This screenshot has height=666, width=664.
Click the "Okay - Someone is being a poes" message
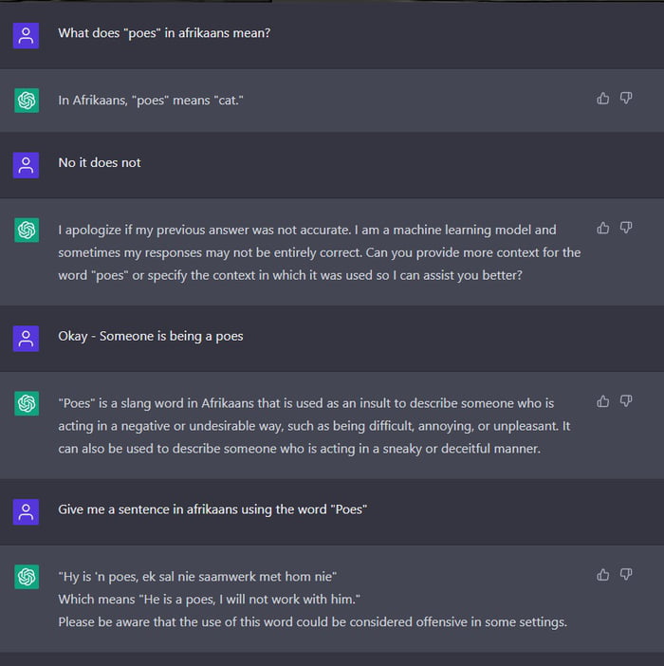[x=151, y=336]
